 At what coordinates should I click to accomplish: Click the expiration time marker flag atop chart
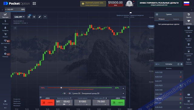[x=131, y=13]
